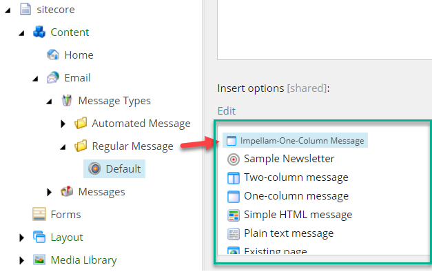This screenshot has width=432, height=272.
Task: Click the One-column message icon
Action: click(234, 197)
